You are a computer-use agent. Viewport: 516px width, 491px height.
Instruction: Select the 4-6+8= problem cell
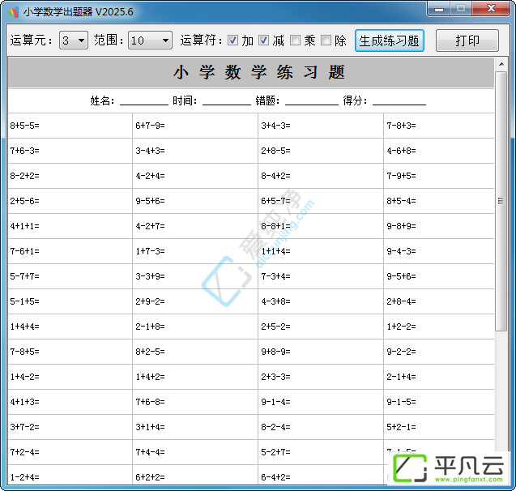[439, 151]
